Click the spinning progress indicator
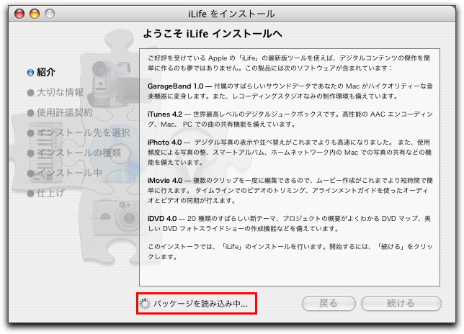464x334 pixels. coord(145,304)
